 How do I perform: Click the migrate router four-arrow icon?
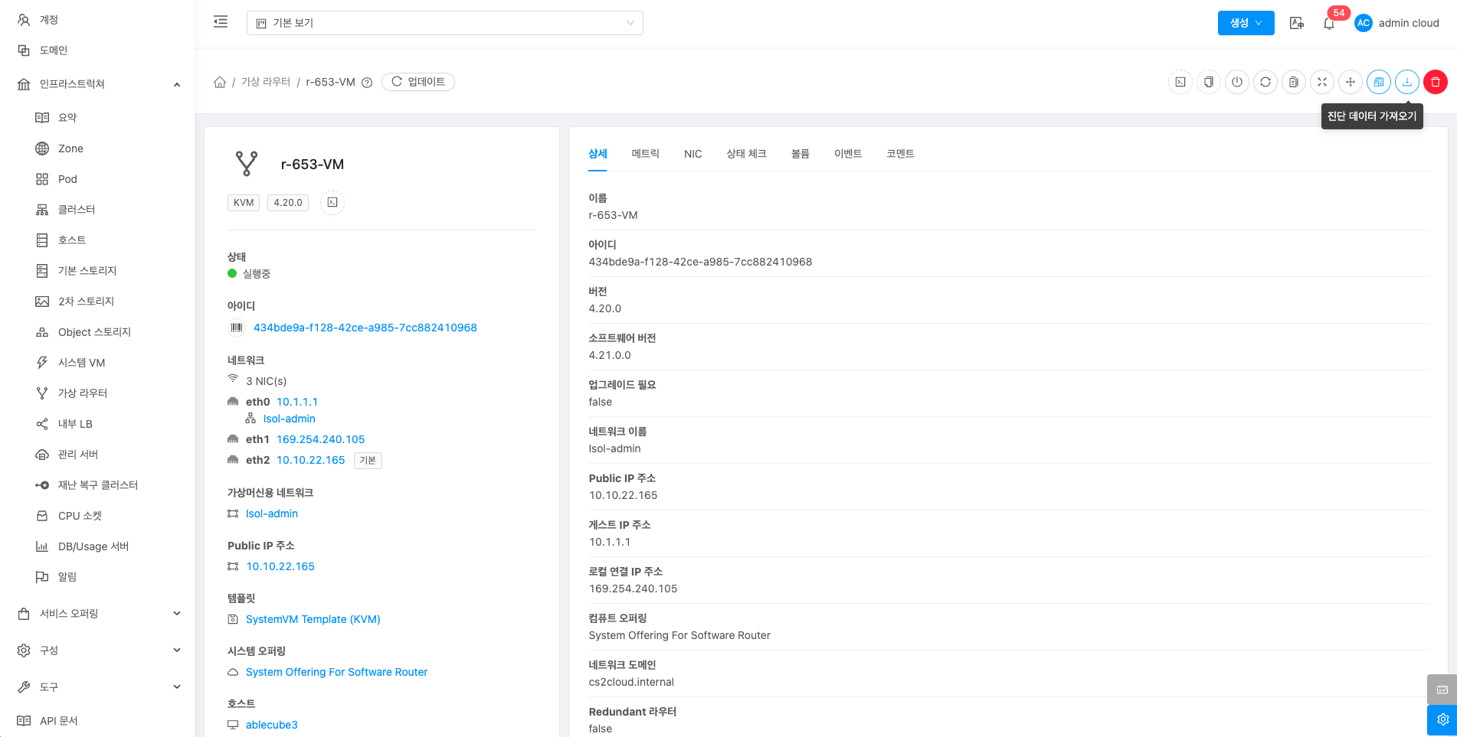[x=1350, y=82]
